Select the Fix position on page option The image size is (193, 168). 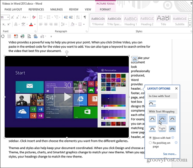coord(150,143)
